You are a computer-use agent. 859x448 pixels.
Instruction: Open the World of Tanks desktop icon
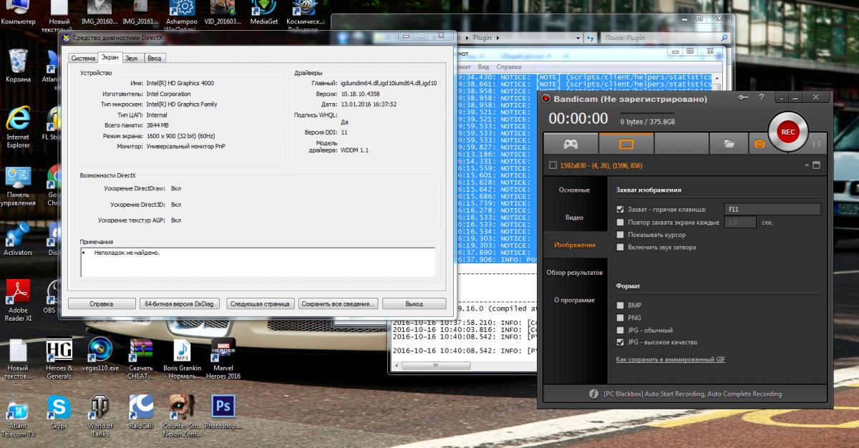(100, 409)
